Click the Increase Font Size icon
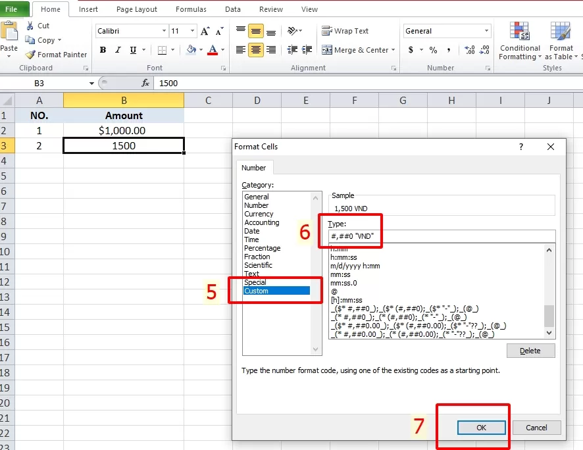The width and height of the screenshot is (583, 450). click(205, 31)
